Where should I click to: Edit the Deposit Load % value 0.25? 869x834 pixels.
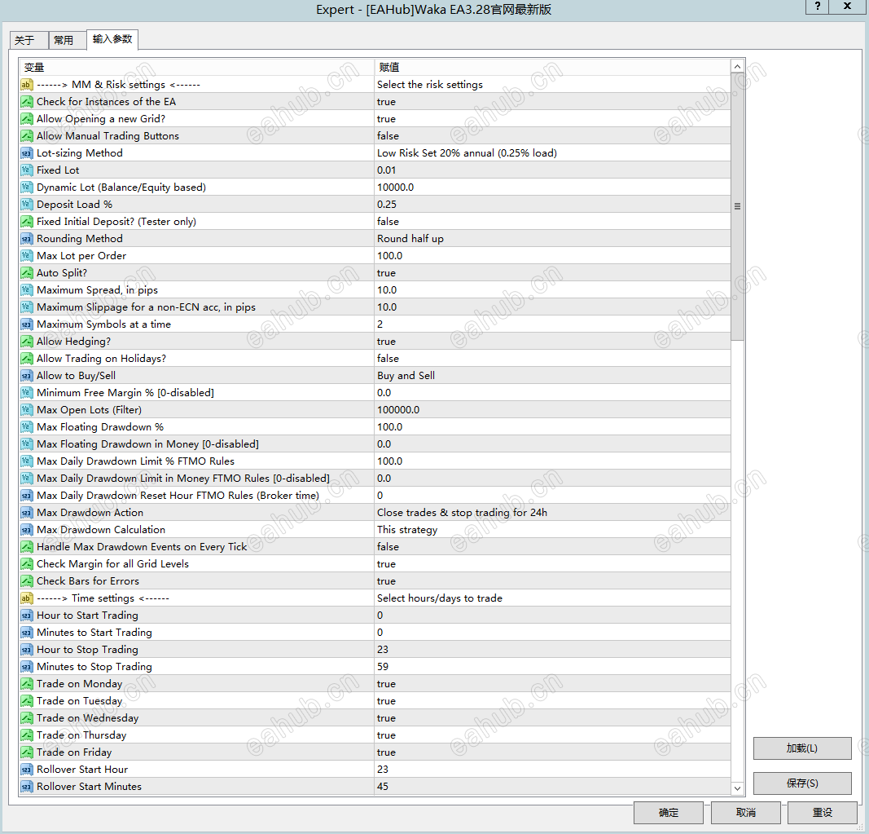pos(552,204)
